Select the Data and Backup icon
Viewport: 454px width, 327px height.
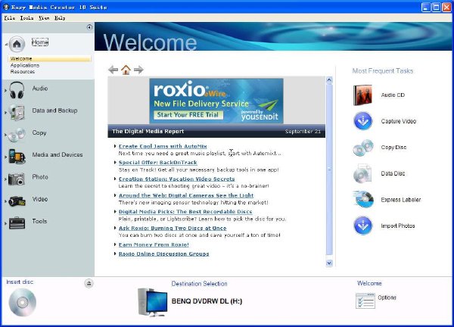[x=17, y=112]
